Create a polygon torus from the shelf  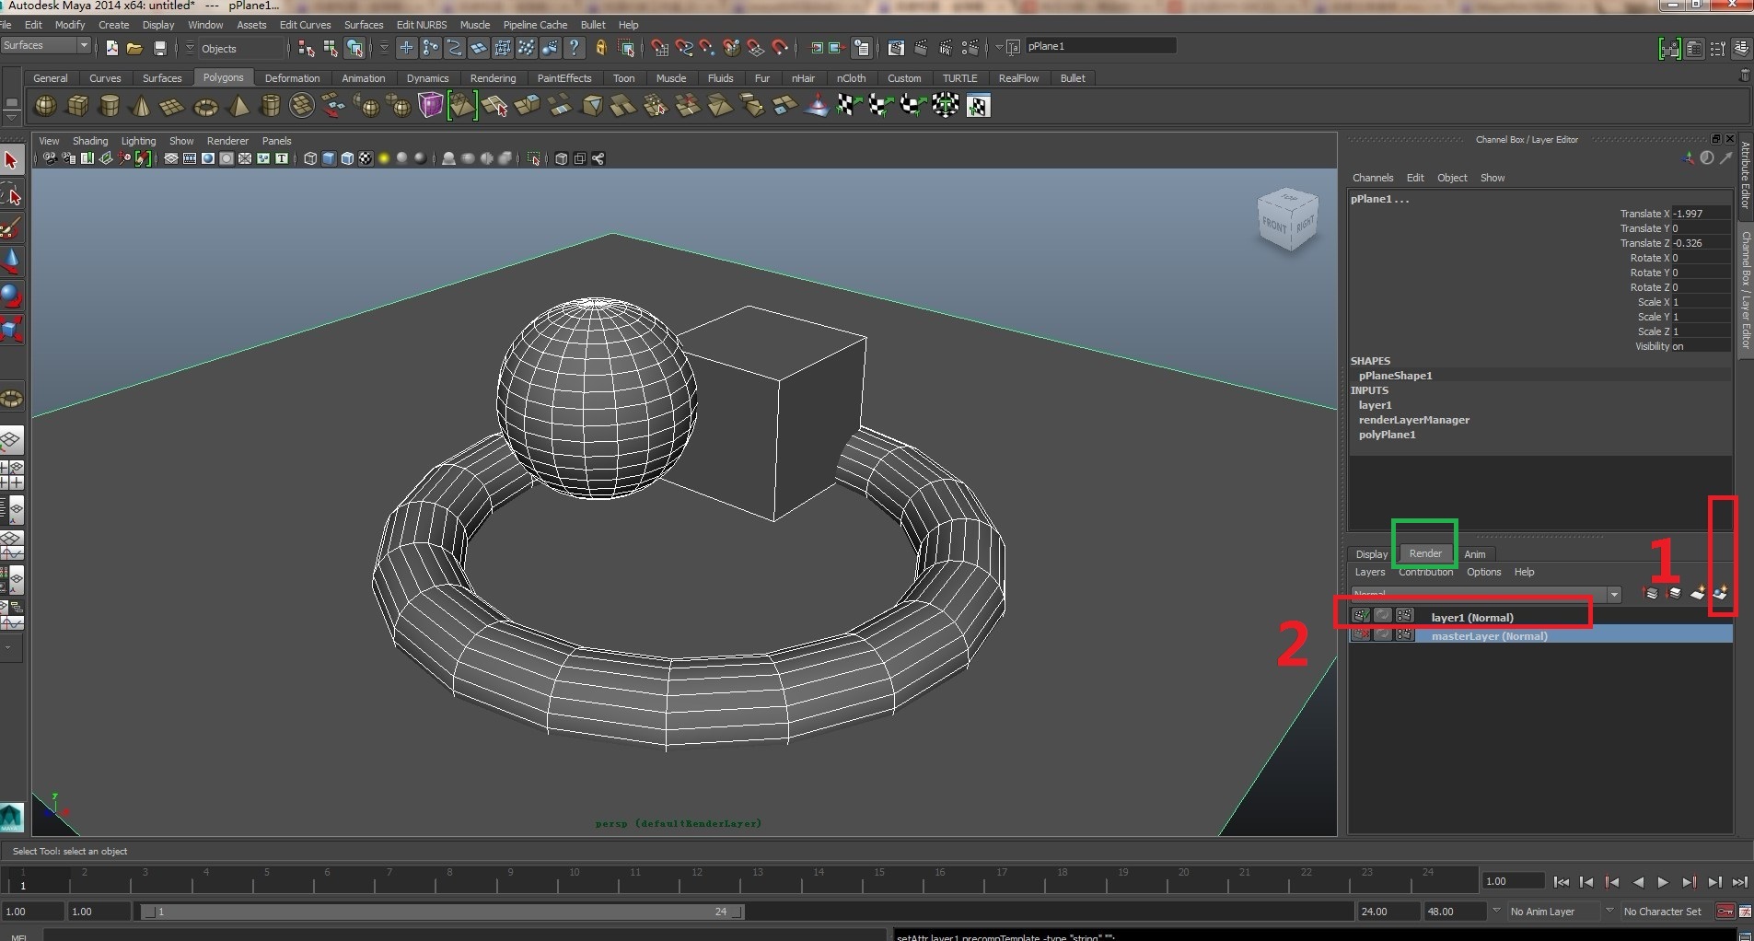tap(205, 107)
